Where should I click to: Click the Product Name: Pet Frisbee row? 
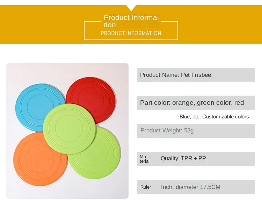tap(196, 75)
